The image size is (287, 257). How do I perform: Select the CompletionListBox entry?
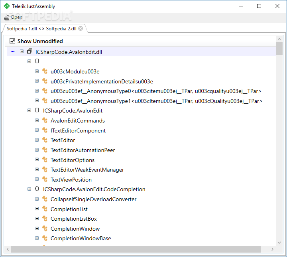click(74, 219)
